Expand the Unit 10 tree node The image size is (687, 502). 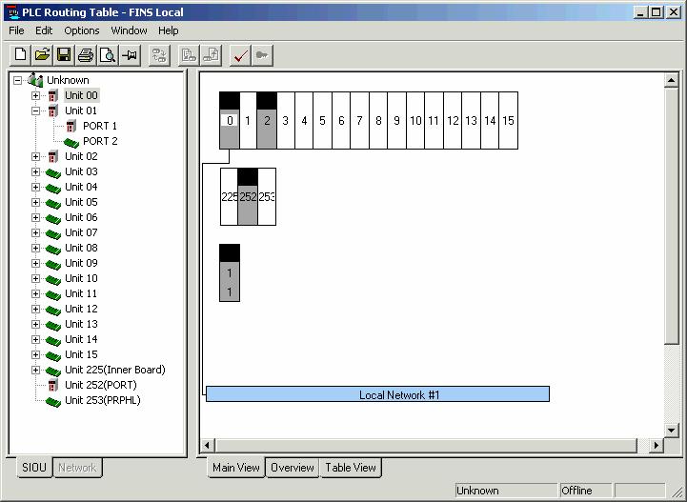pos(35,278)
